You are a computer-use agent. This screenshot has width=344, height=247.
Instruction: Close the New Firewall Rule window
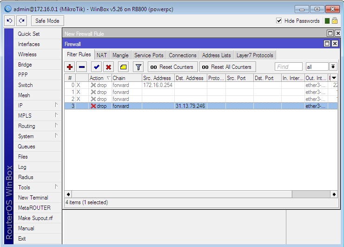[x=338, y=33]
